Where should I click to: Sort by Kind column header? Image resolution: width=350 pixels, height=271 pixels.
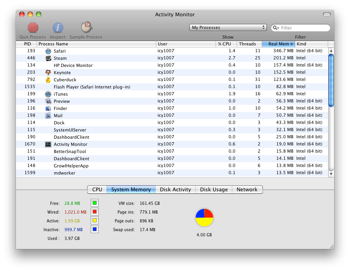coord(311,44)
